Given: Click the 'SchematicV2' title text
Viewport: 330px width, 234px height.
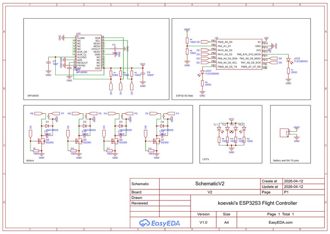Looking at the screenshot, I should pyautogui.click(x=210, y=184).
